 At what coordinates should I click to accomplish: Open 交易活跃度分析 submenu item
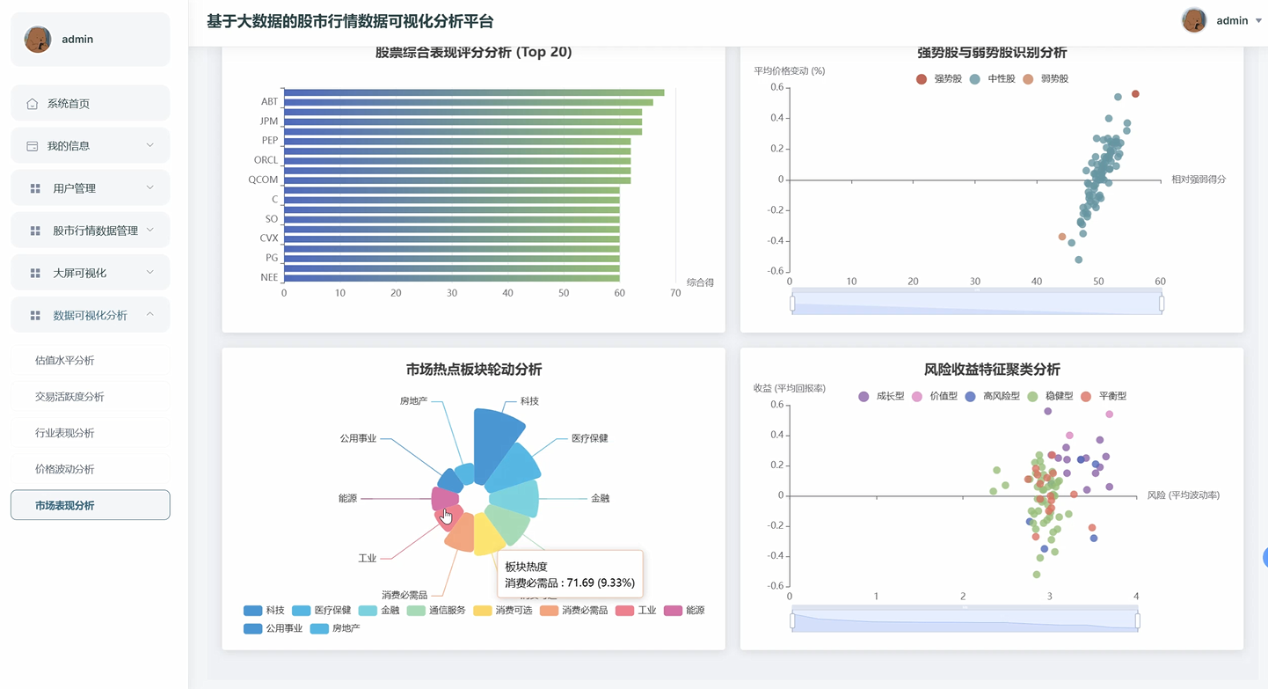tap(90, 396)
